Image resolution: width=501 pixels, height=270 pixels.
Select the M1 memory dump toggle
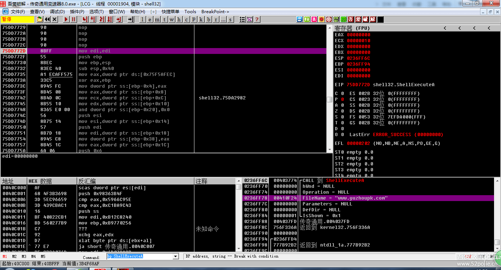coord(5,256)
